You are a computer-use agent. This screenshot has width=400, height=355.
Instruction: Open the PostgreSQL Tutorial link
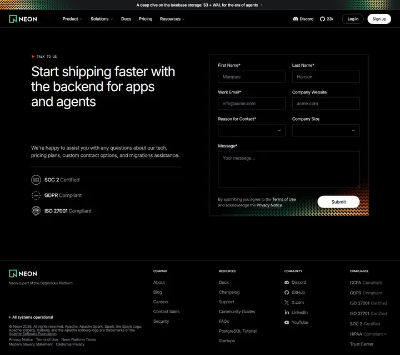tap(238, 331)
